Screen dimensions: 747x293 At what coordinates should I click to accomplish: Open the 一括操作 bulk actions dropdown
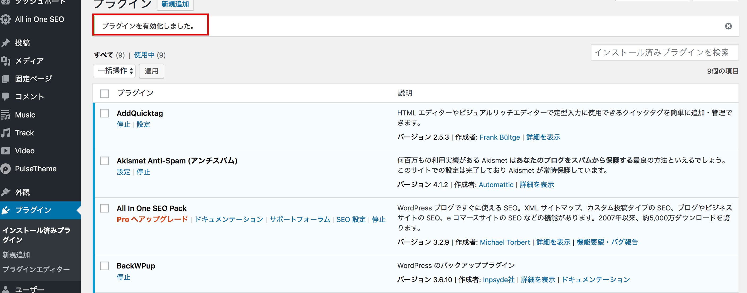(x=114, y=71)
